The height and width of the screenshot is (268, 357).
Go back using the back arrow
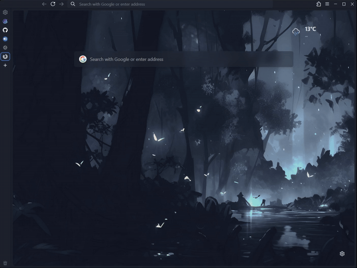point(43,4)
